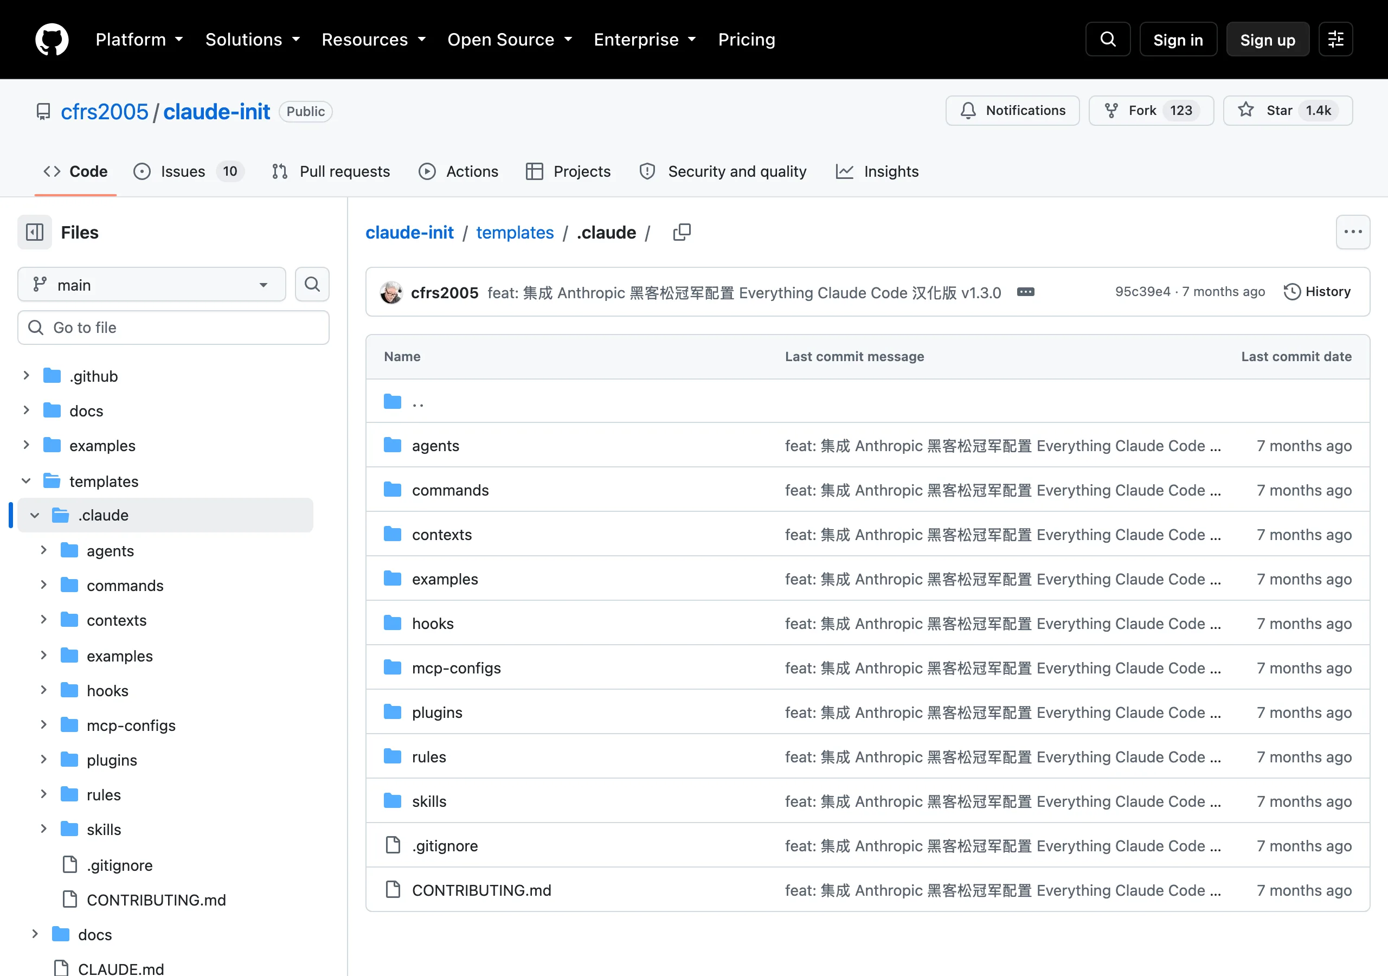
Task: Search files with the magnifier beside main
Action: pyautogui.click(x=312, y=284)
